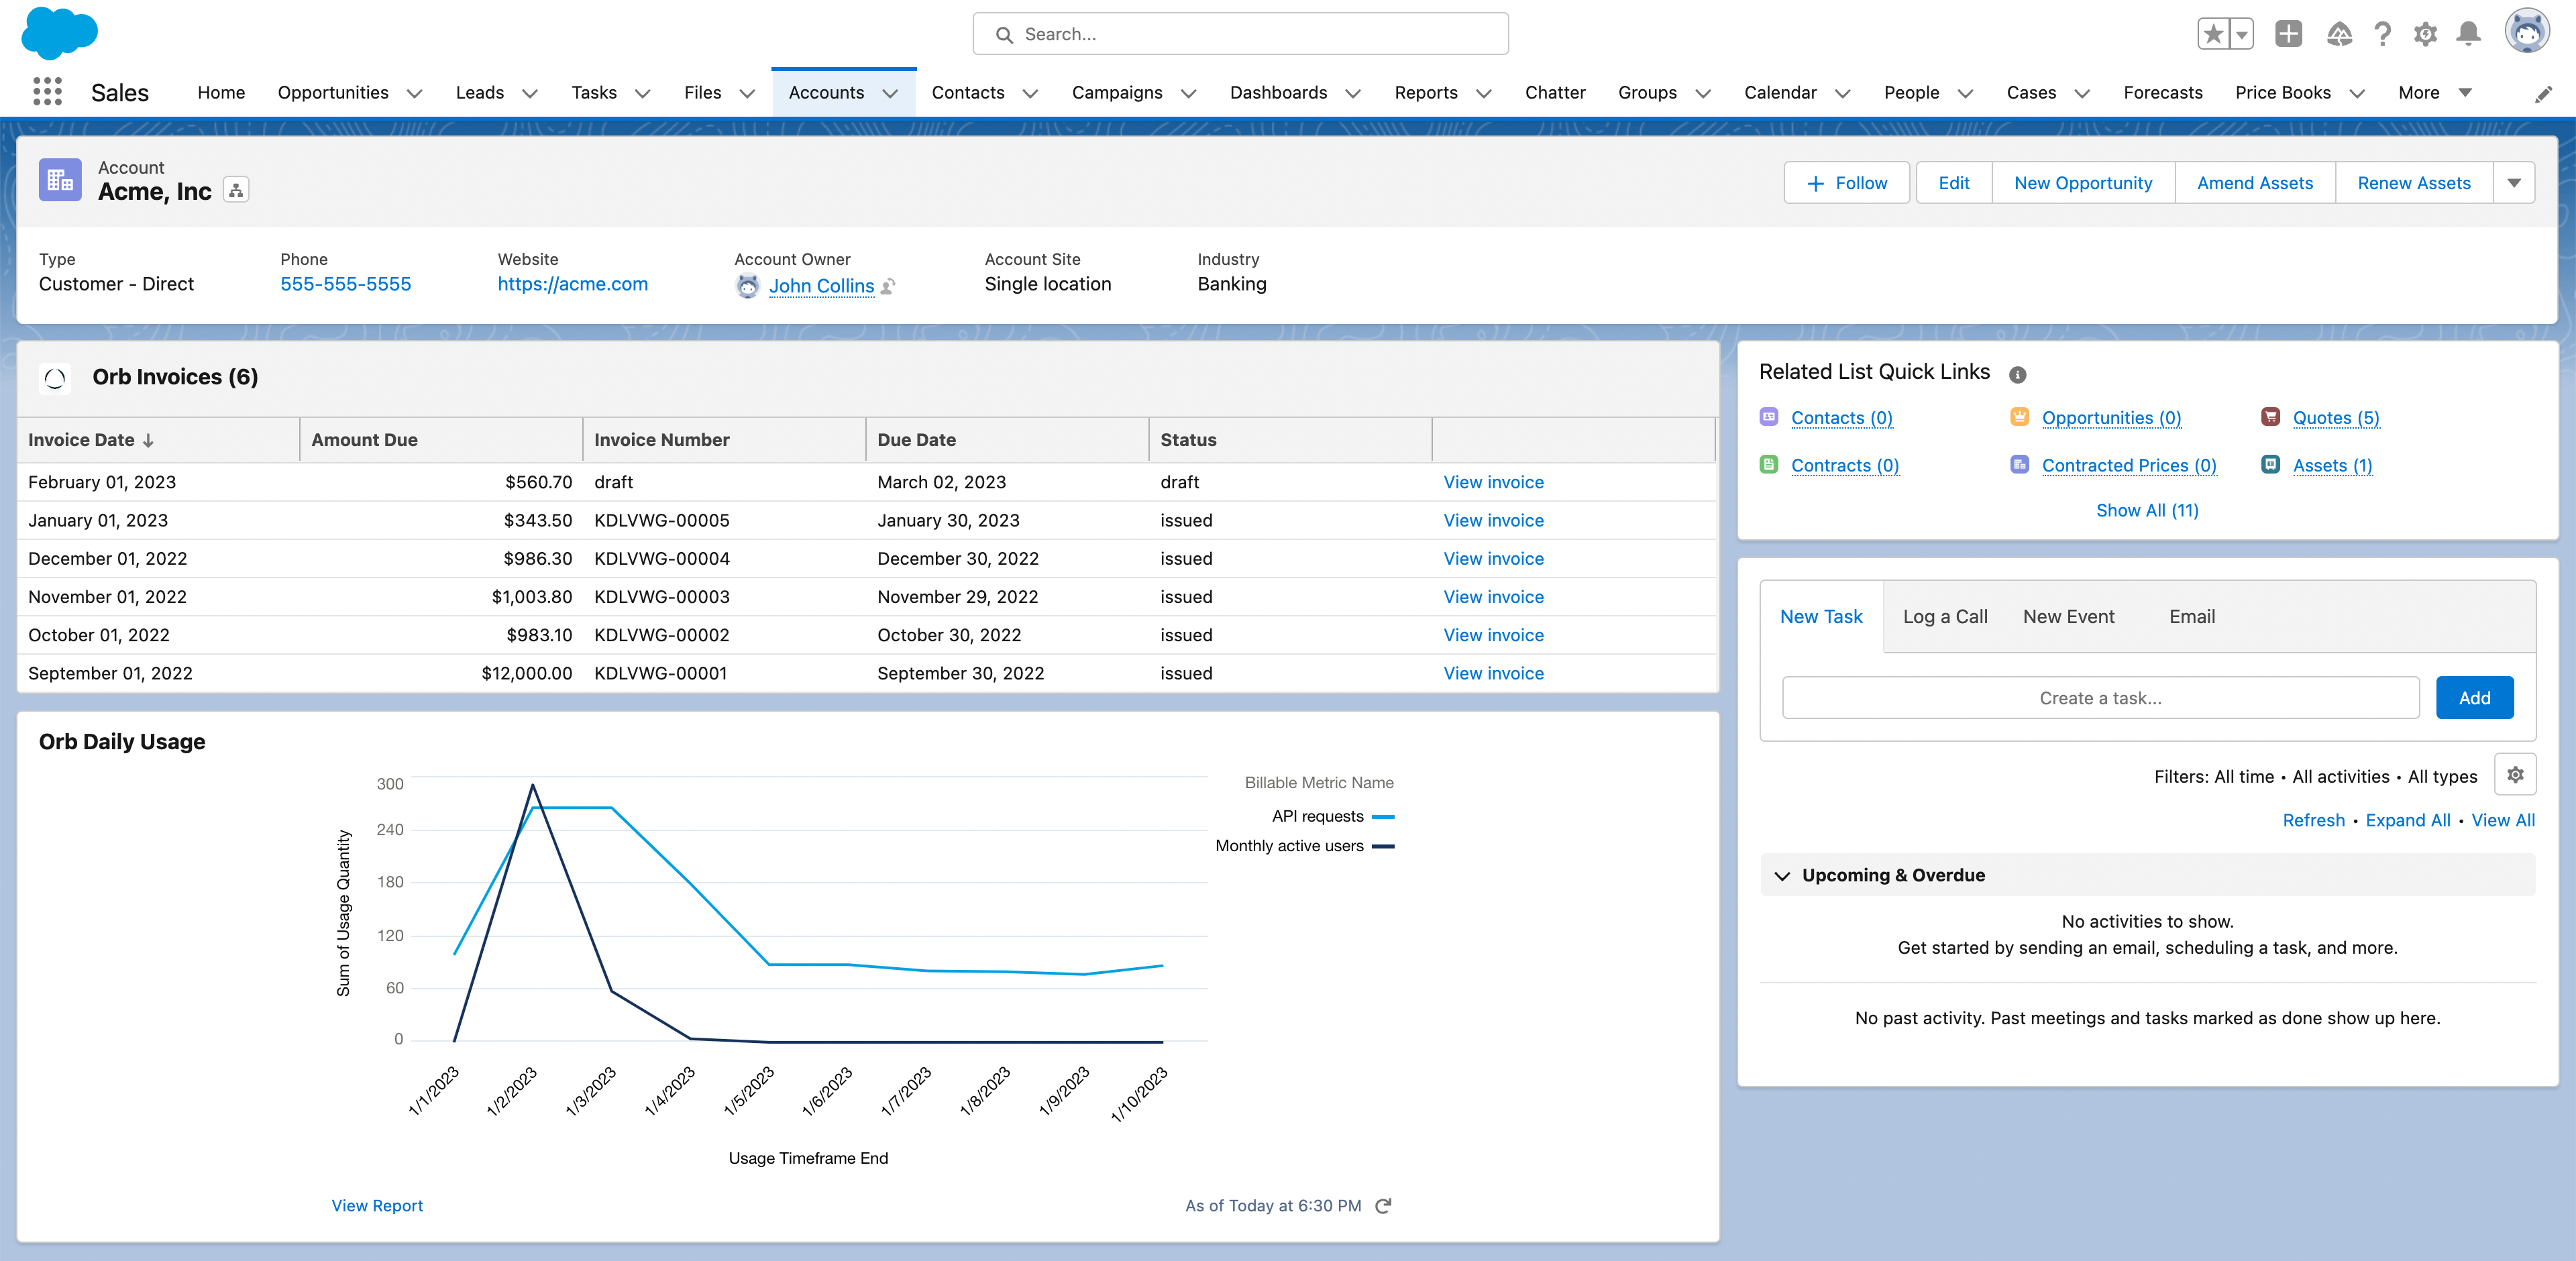Screen dimensions: 2576x1261
Task: Expand the Leads tab chevron
Action: point(530,93)
